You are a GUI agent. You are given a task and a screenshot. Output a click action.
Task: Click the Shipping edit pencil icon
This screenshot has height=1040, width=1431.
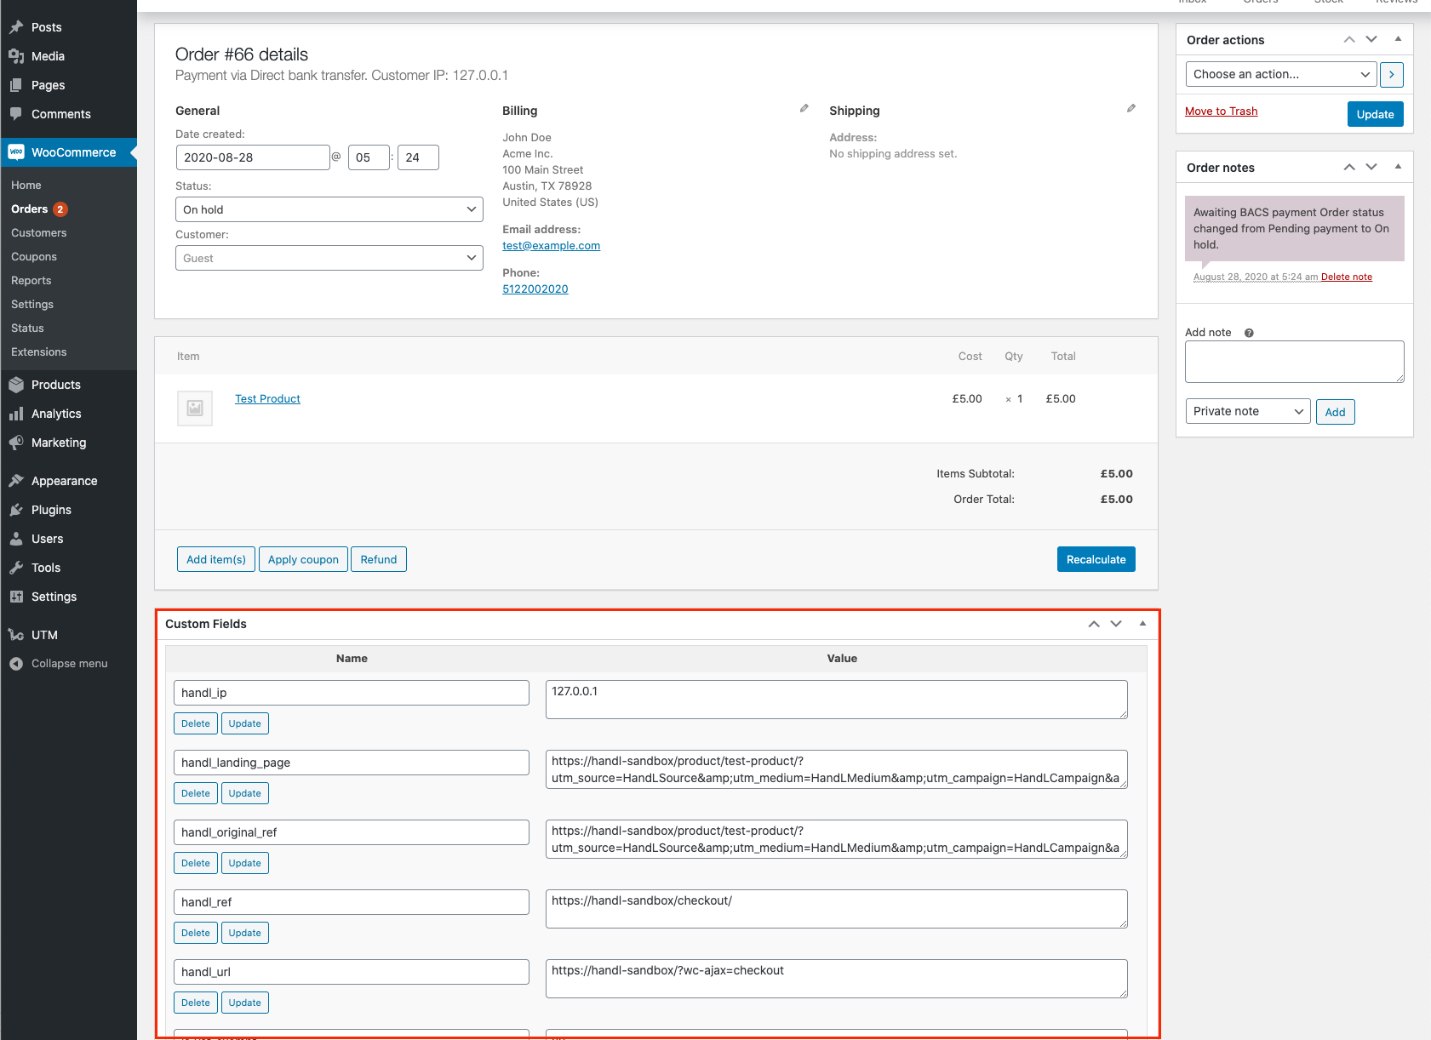pyautogui.click(x=1130, y=109)
